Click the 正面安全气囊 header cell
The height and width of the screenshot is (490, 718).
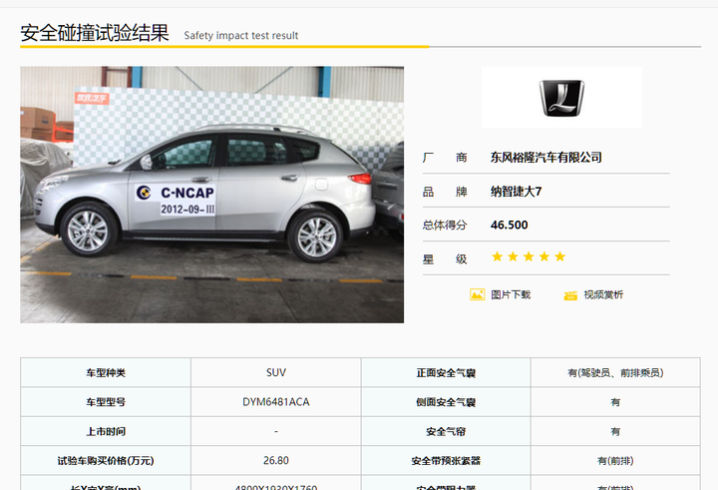[446, 372]
